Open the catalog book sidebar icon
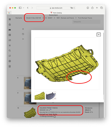The image size is (112, 127). click(x=10, y=35)
